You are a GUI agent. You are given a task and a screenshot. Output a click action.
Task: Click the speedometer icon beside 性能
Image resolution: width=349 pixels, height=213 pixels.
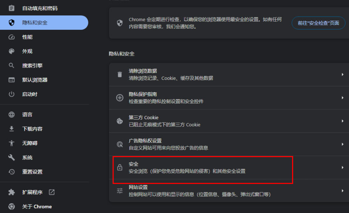click(12, 37)
